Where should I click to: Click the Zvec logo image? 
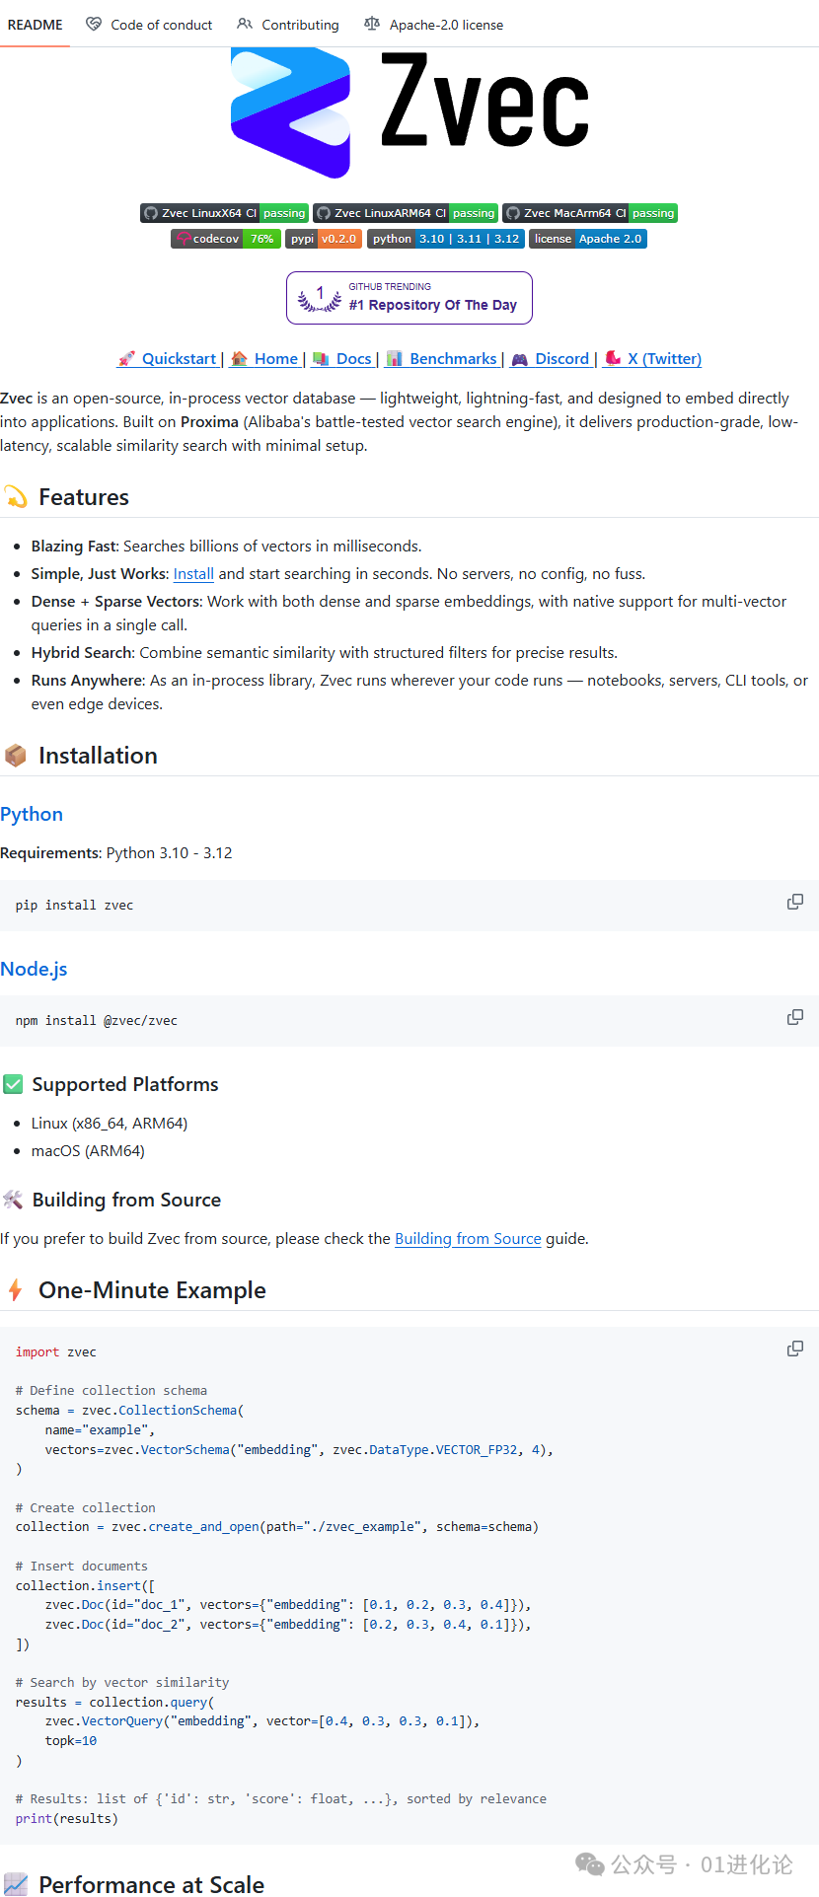[x=409, y=113]
